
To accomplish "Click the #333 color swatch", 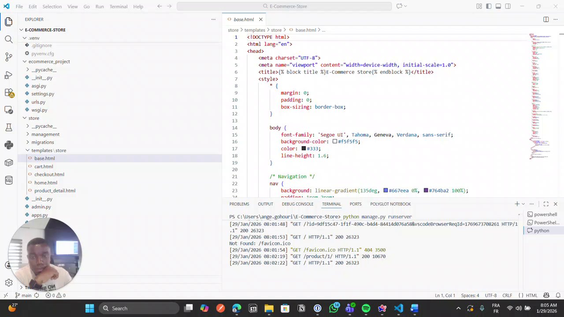I will pos(304,149).
